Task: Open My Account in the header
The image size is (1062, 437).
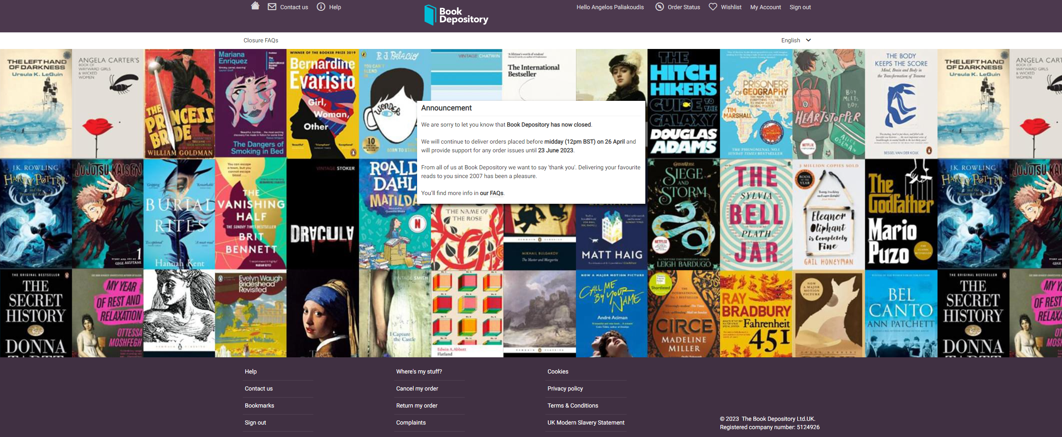Action: pyautogui.click(x=765, y=7)
